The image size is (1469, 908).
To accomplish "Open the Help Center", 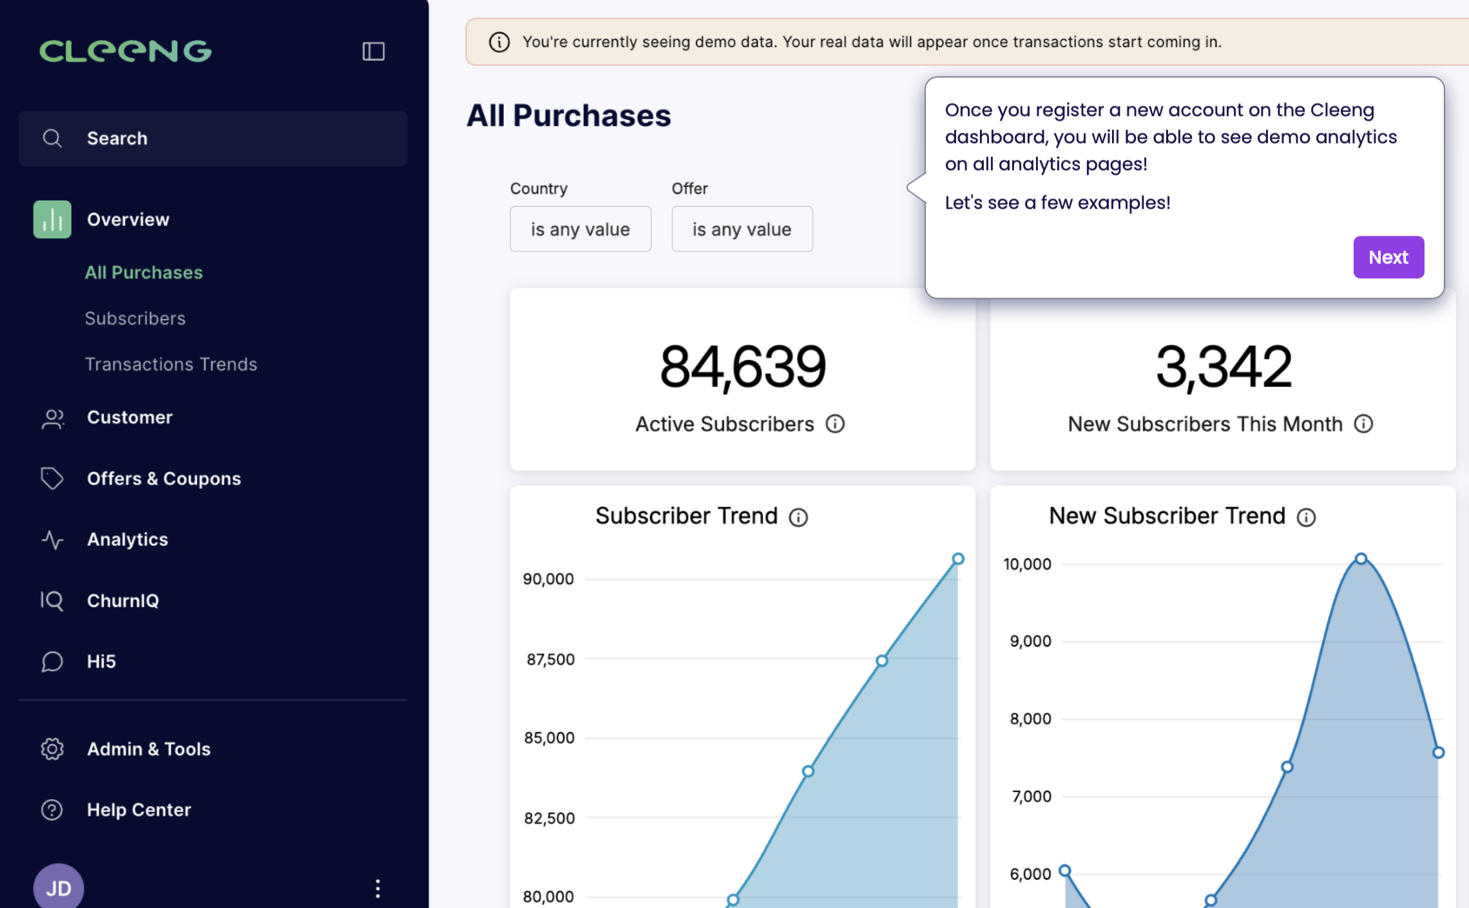I will [139, 809].
